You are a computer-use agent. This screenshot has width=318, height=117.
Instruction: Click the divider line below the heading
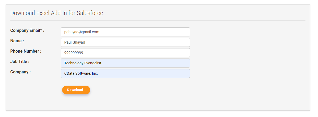pos(158,20)
